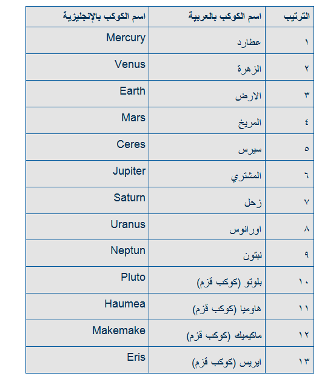The width and height of the screenshot is (322, 379).
Task: Select the Arabic name عطارد cell
Action: 207,41
